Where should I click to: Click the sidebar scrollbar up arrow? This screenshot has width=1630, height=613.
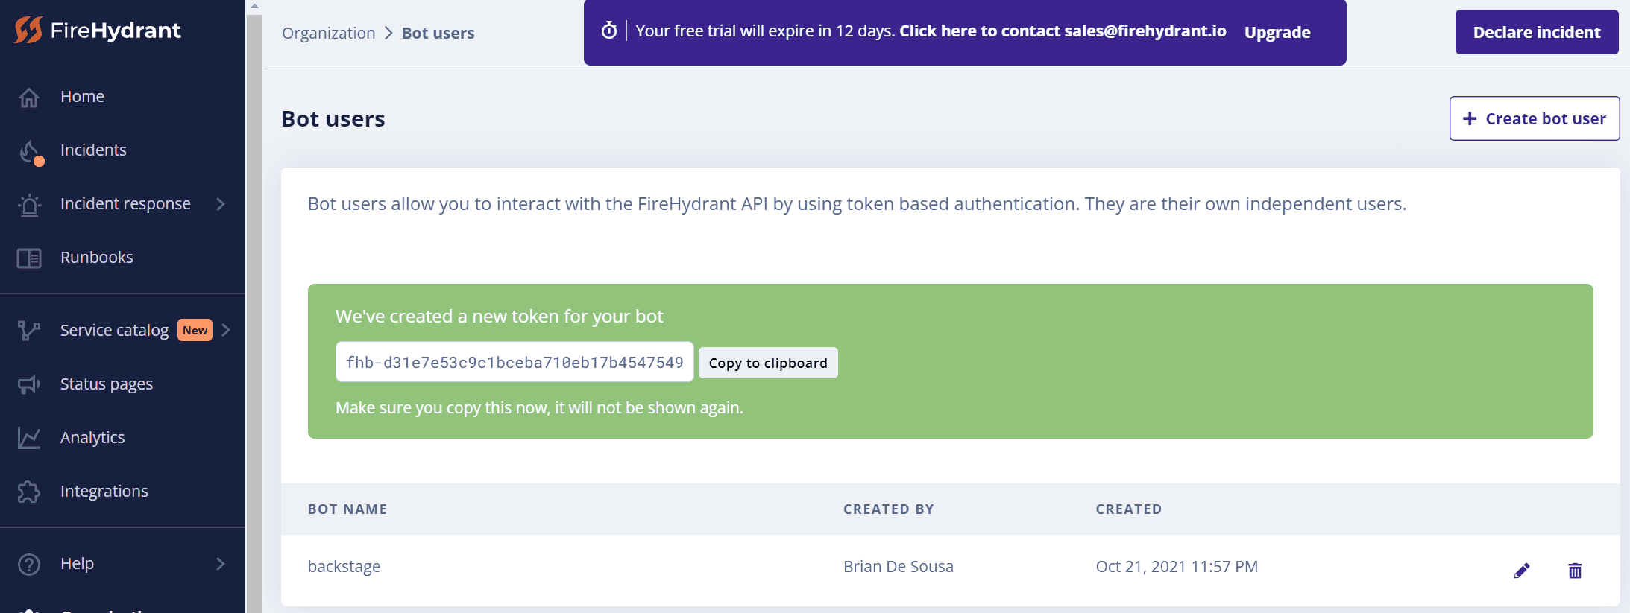pos(254,6)
